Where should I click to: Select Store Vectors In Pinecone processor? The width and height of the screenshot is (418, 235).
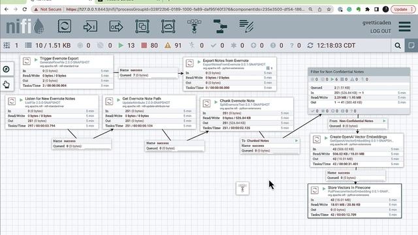tap(355, 201)
